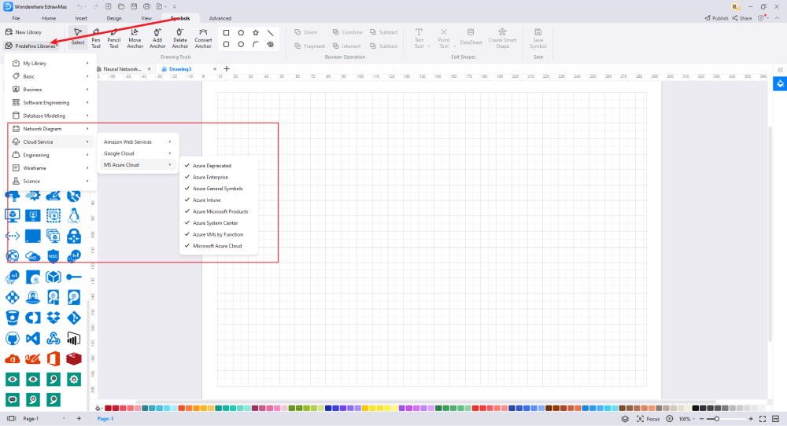This screenshot has height=426, width=787.
Task: Switch to the Insert ribbon tab
Action: [x=81, y=18]
